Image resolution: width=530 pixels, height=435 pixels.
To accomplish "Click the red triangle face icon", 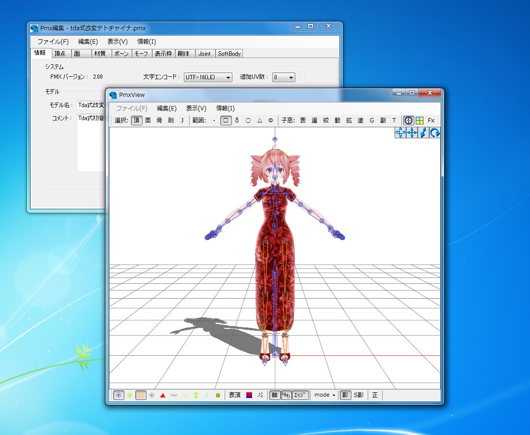I will (163, 395).
